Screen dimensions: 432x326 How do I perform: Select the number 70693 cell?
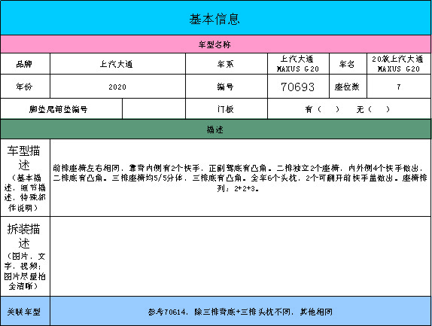298,87
